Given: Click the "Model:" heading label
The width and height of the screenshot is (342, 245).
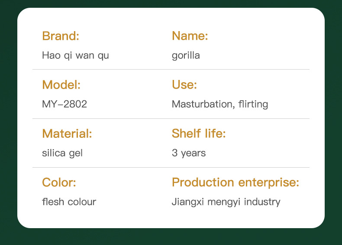Looking at the screenshot, I should coord(61,85).
